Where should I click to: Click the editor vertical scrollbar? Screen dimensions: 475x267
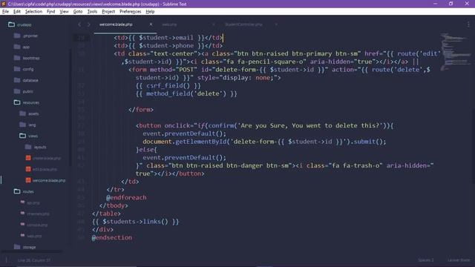474,146
